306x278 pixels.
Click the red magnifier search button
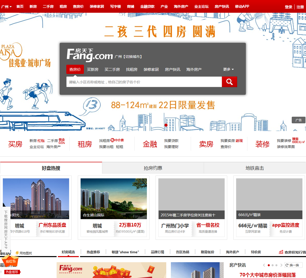point(229,82)
